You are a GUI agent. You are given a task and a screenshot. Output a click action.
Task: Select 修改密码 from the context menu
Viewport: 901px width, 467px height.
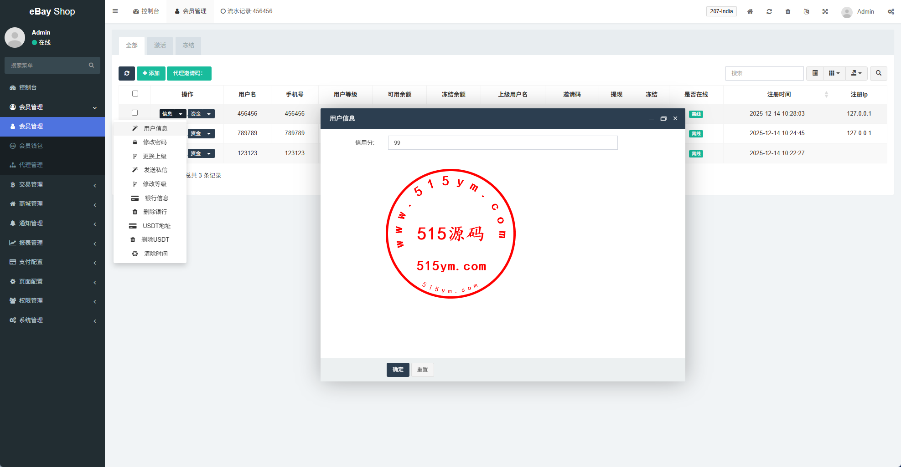pyautogui.click(x=155, y=142)
